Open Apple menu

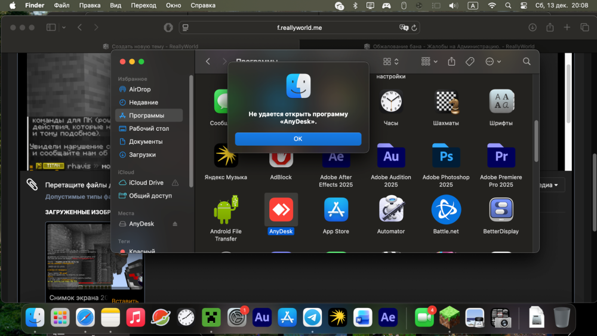click(12, 5)
